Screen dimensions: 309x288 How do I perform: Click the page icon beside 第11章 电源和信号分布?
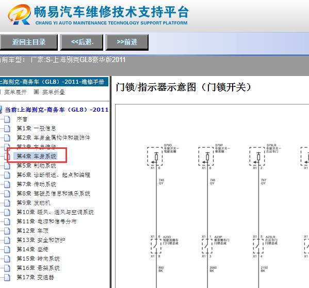[7, 221]
